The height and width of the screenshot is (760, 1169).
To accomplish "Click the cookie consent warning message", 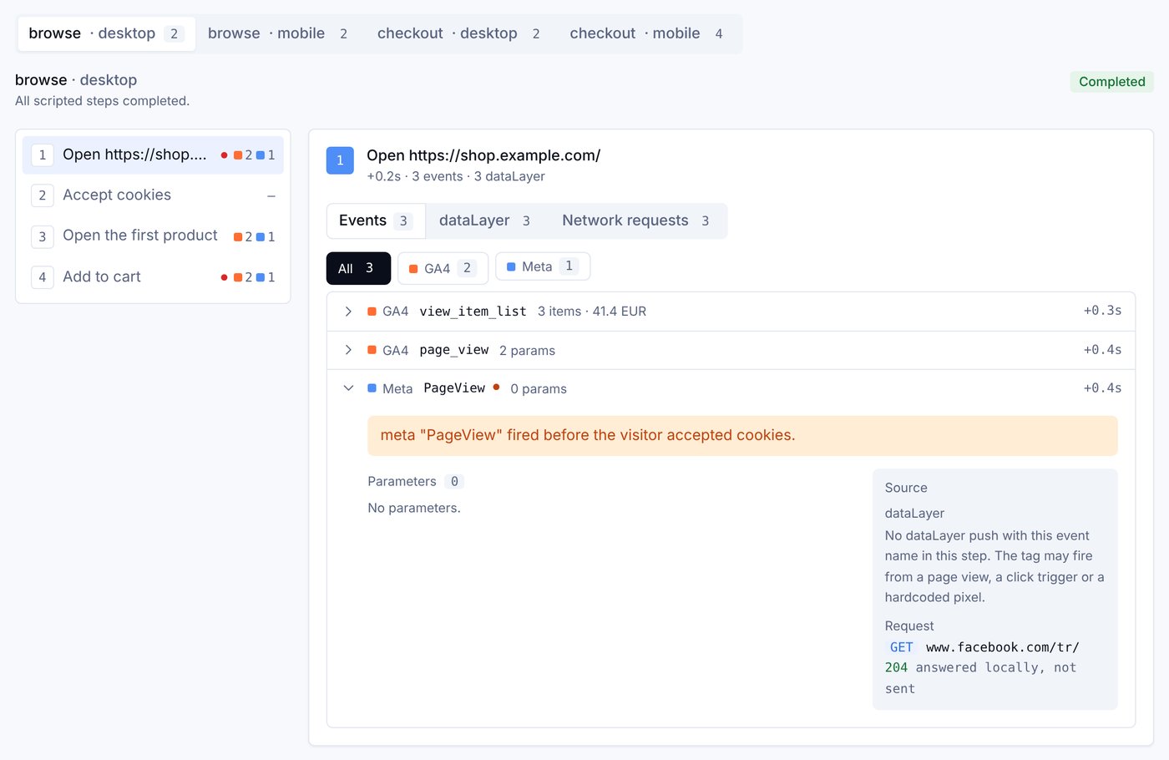I will click(742, 436).
